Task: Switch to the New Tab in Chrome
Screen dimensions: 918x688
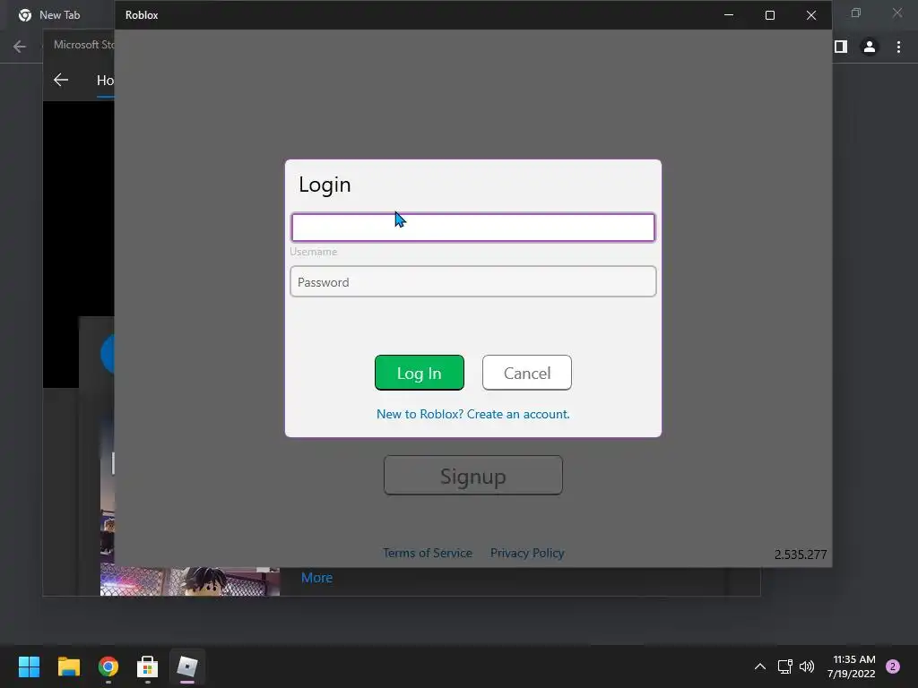Action: point(59,15)
